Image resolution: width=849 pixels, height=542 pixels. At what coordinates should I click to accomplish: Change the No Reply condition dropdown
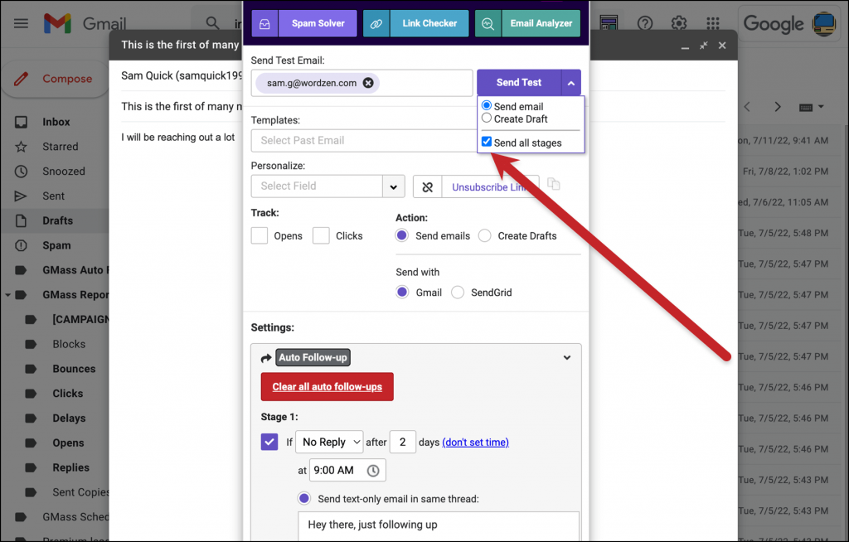328,442
